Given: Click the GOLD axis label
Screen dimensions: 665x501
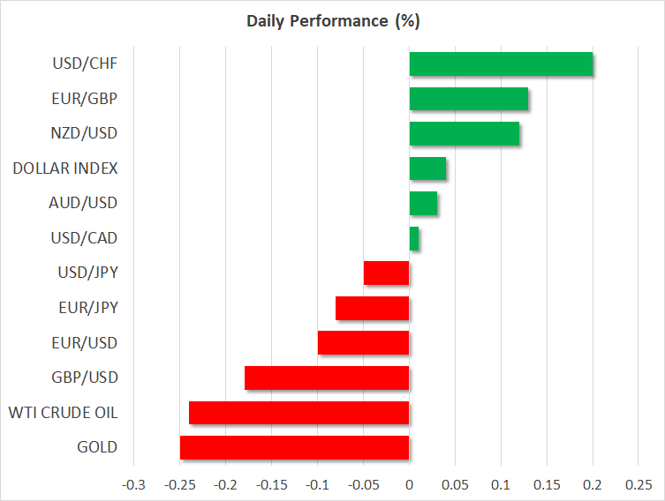Looking at the screenshot, I should click(97, 447).
